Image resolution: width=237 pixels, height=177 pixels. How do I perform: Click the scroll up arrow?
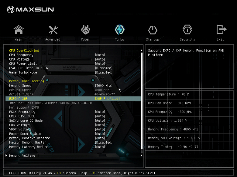pyautogui.click(x=142, y=51)
